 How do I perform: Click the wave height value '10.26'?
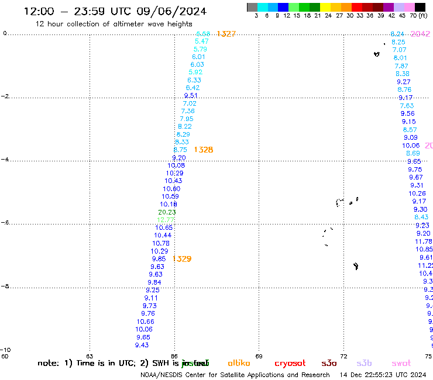(417, 194)
